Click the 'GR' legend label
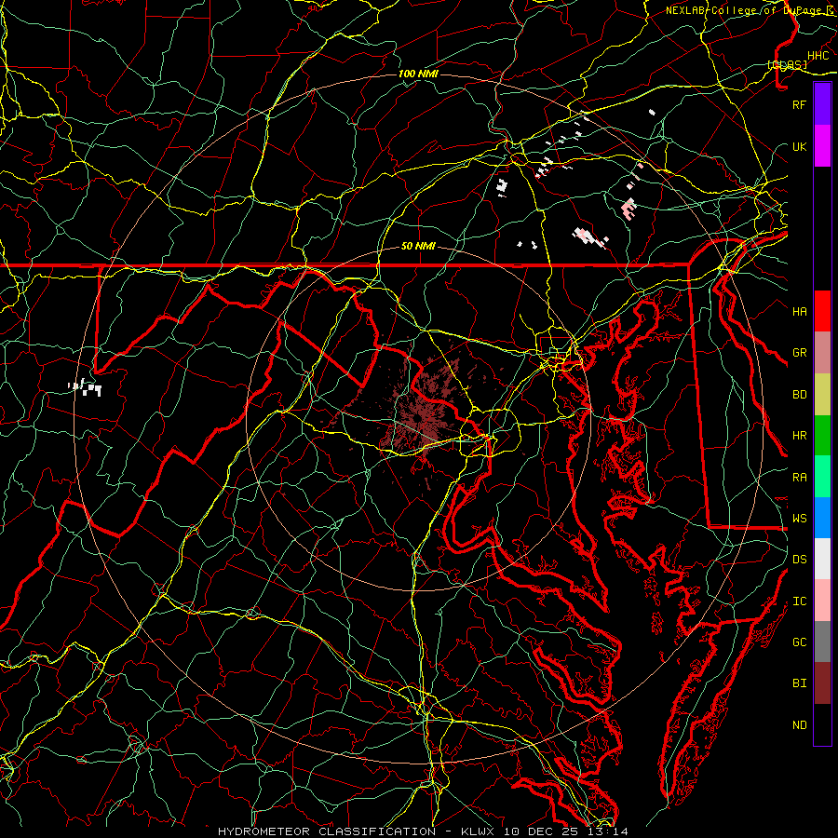Viewport: 838px width, 838px height. [799, 353]
